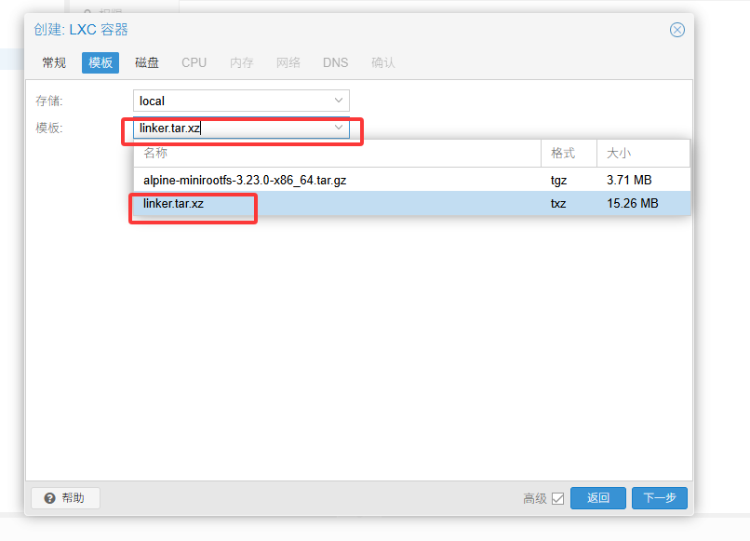Screen dimensions: 750x541
Task: Click the 下一步 button
Action: coord(659,498)
